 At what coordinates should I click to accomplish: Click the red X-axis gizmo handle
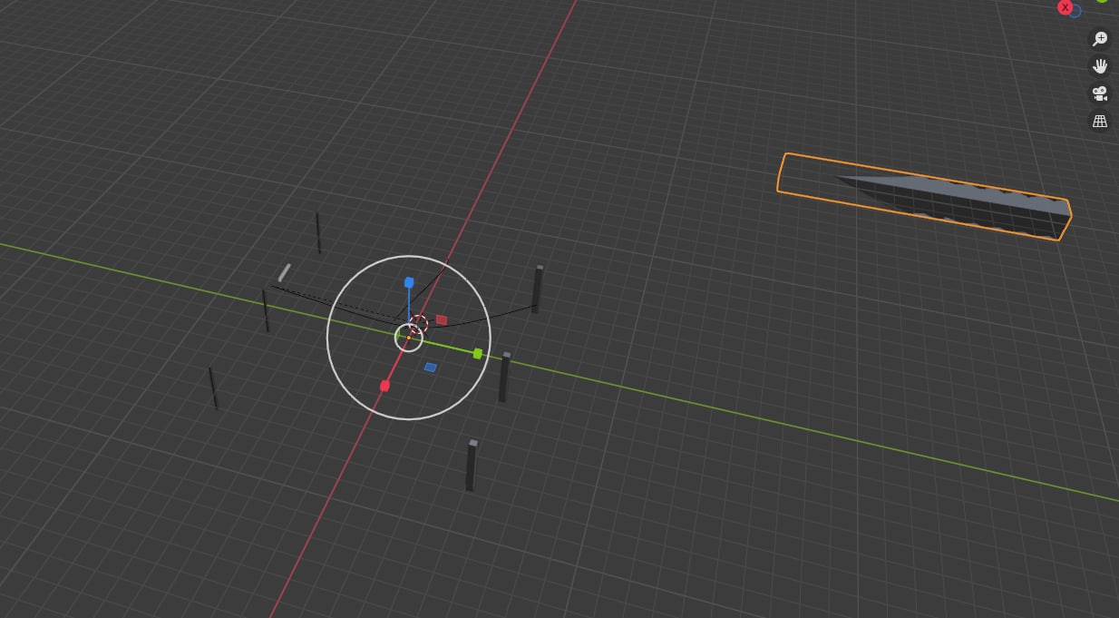tap(384, 386)
